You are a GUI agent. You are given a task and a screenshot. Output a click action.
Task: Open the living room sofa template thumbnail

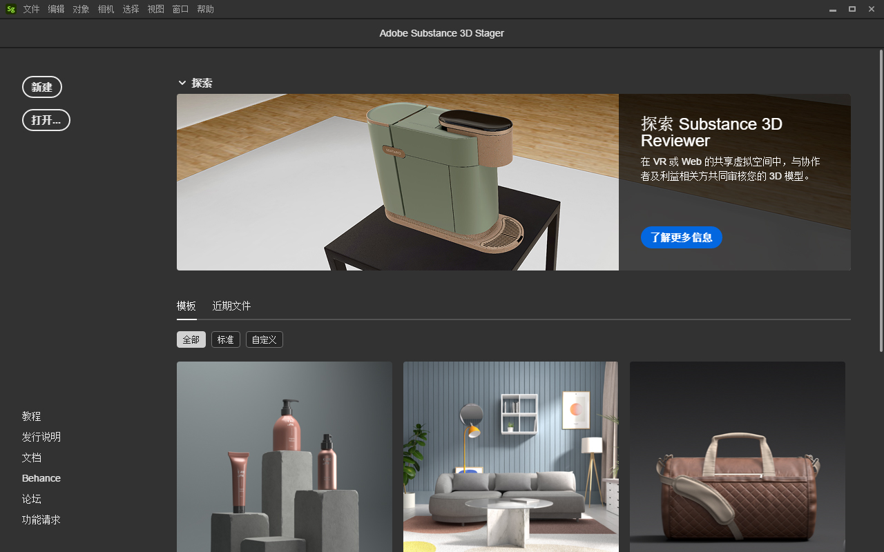pyautogui.click(x=510, y=457)
